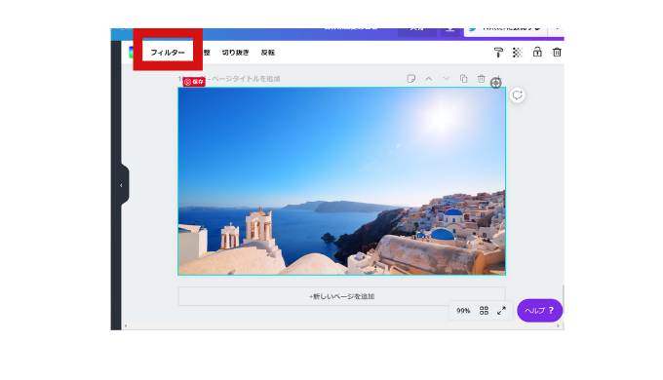The height and width of the screenshot is (380, 663).
Task: Click the page title field ページタイトルを追加
Action: pos(246,79)
